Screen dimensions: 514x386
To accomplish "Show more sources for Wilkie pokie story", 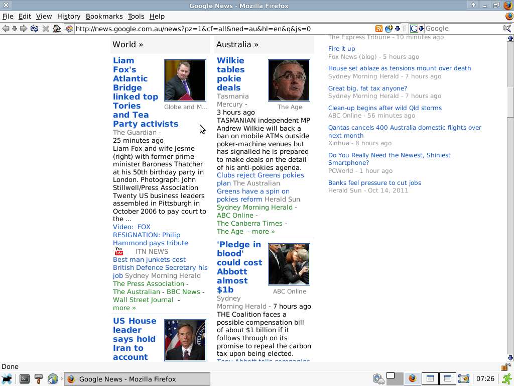I will [263, 231].
